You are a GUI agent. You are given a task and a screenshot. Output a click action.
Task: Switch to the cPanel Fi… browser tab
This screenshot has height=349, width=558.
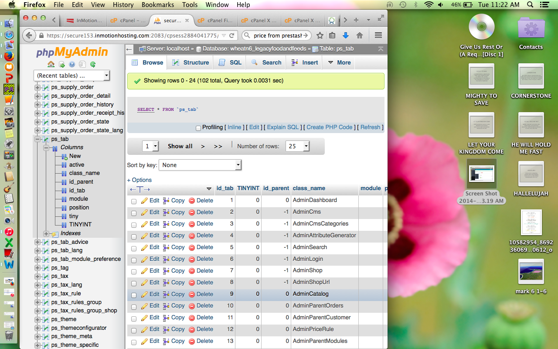click(215, 20)
